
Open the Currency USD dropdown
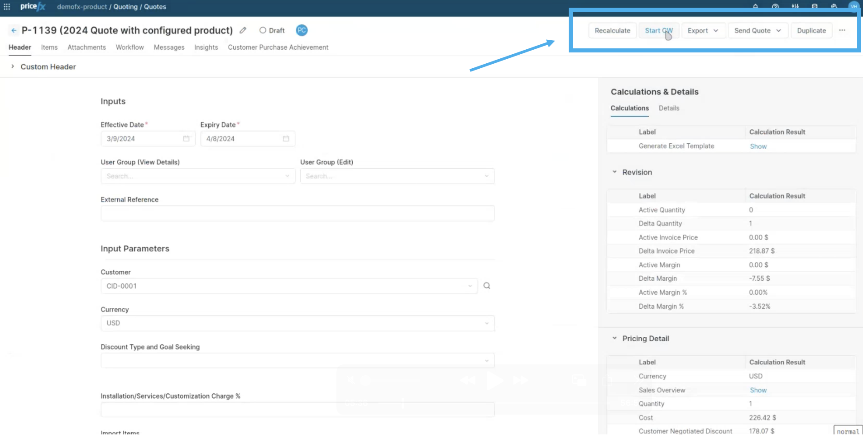pyautogui.click(x=297, y=323)
